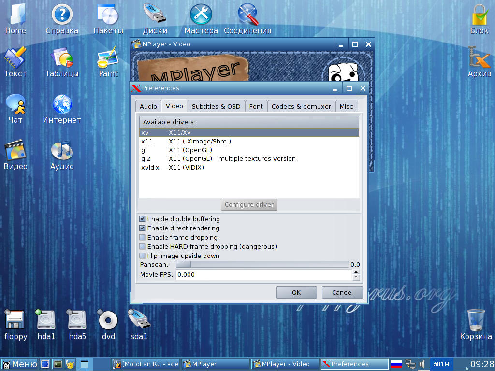Click the 09:28 clock in the tray
Viewport: 495px width, 371px height.
click(482, 364)
